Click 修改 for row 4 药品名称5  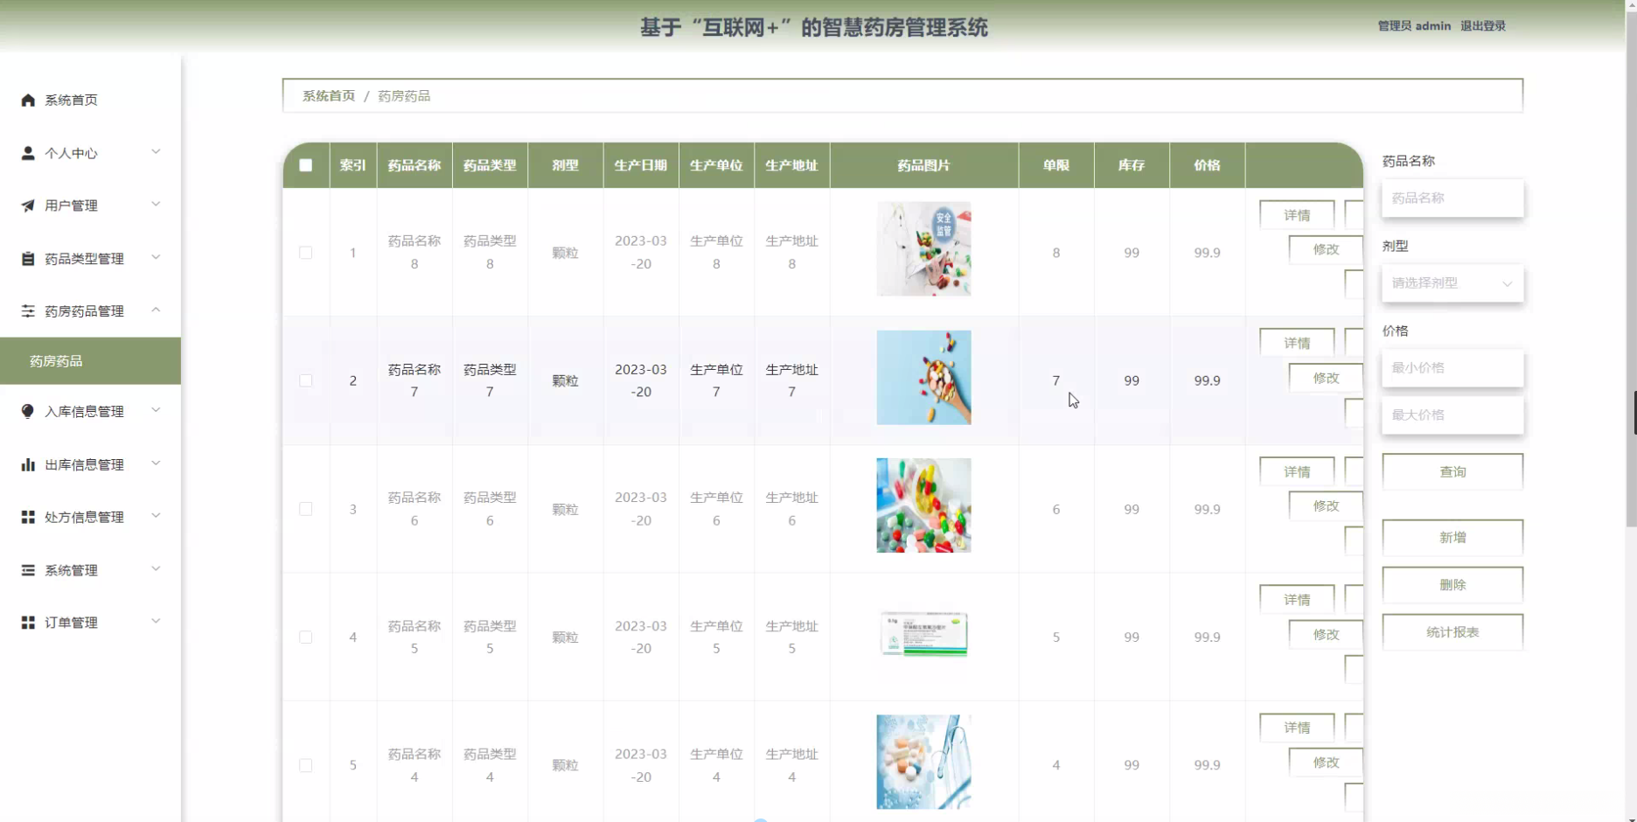pos(1326,634)
